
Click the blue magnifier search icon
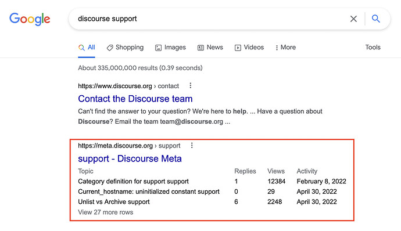pos(375,19)
